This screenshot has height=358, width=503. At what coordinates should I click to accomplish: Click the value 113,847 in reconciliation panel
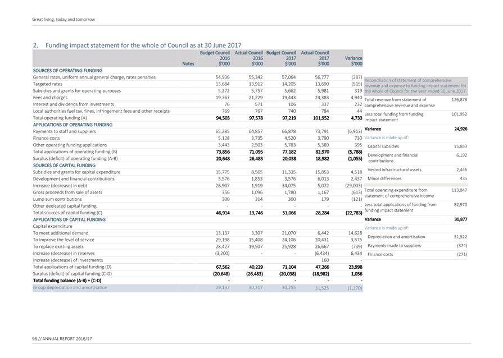tap(459, 190)
